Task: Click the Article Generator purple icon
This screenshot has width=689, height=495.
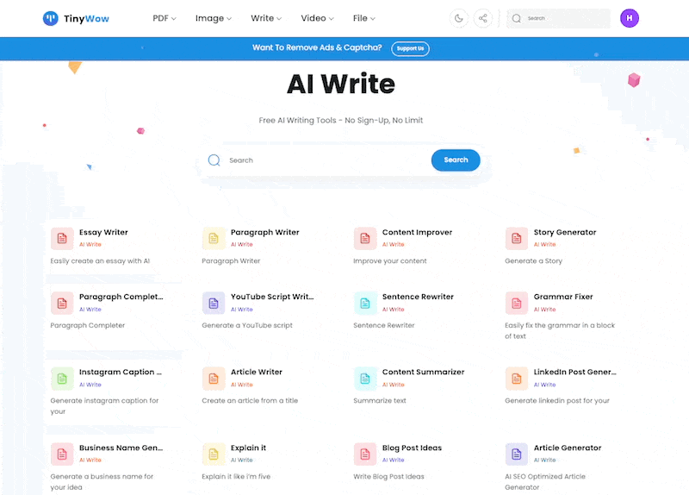Action: coord(517,454)
